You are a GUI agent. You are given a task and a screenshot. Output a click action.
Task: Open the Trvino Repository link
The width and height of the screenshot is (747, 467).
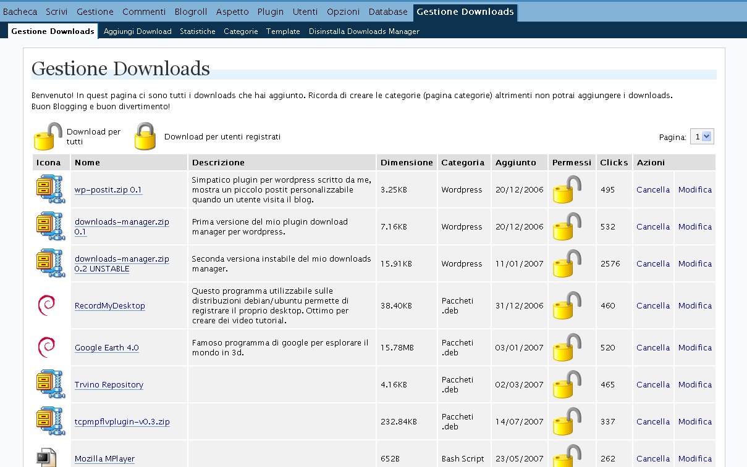pyautogui.click(x=109, y=385)
